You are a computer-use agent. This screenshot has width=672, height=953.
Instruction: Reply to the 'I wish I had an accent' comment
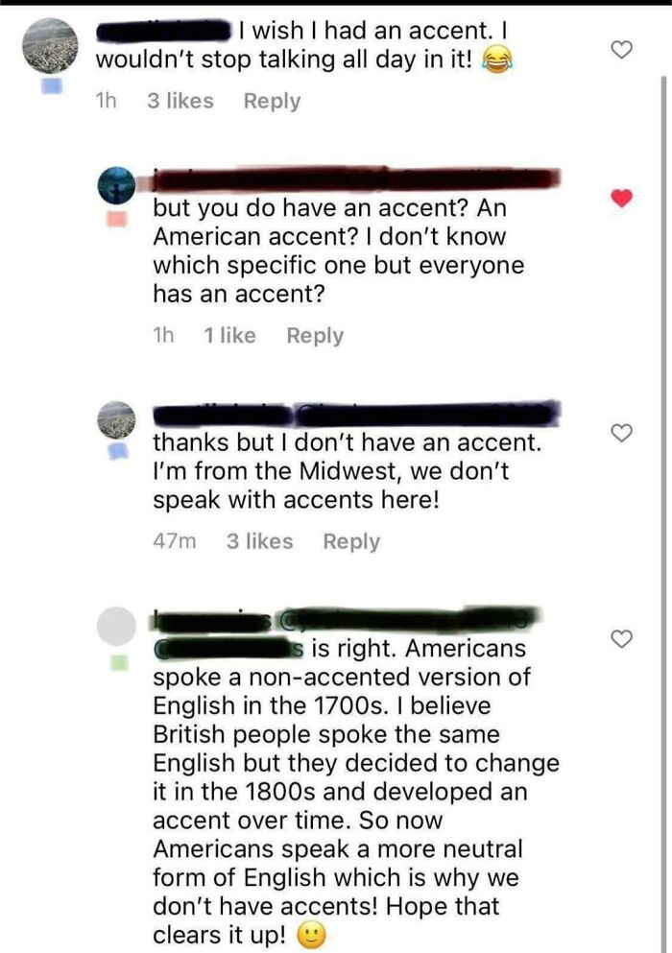click(x=272, y=101)
